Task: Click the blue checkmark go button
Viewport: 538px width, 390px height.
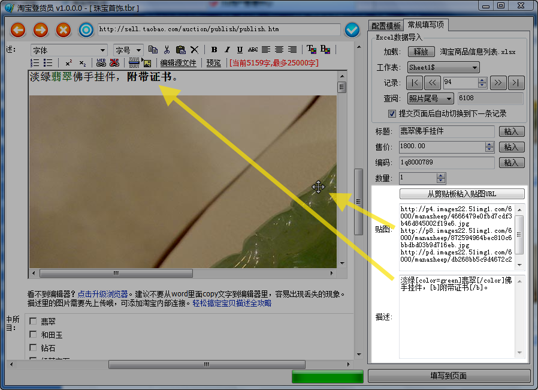Action: tap(352, 30)
